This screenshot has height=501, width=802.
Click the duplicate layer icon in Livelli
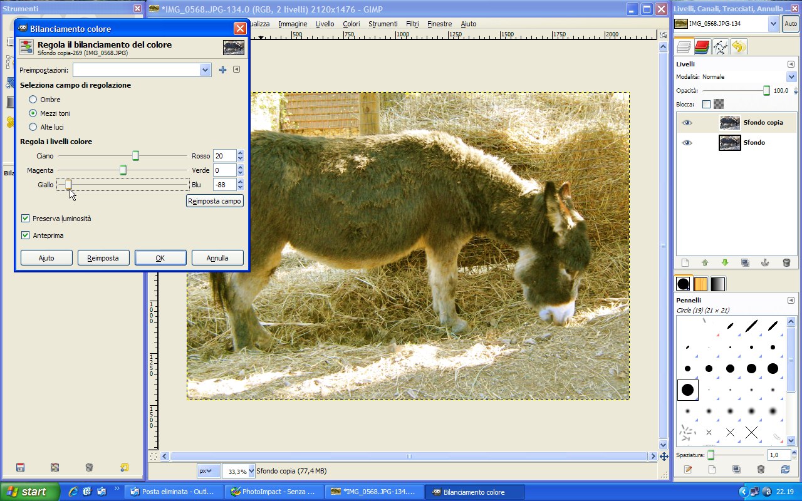pyautogui.click(x=745, y=263)
